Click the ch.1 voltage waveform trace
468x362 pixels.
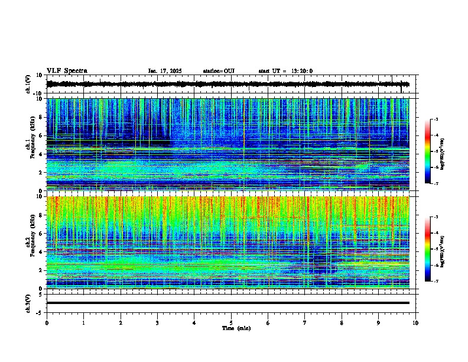click(227, 85)
